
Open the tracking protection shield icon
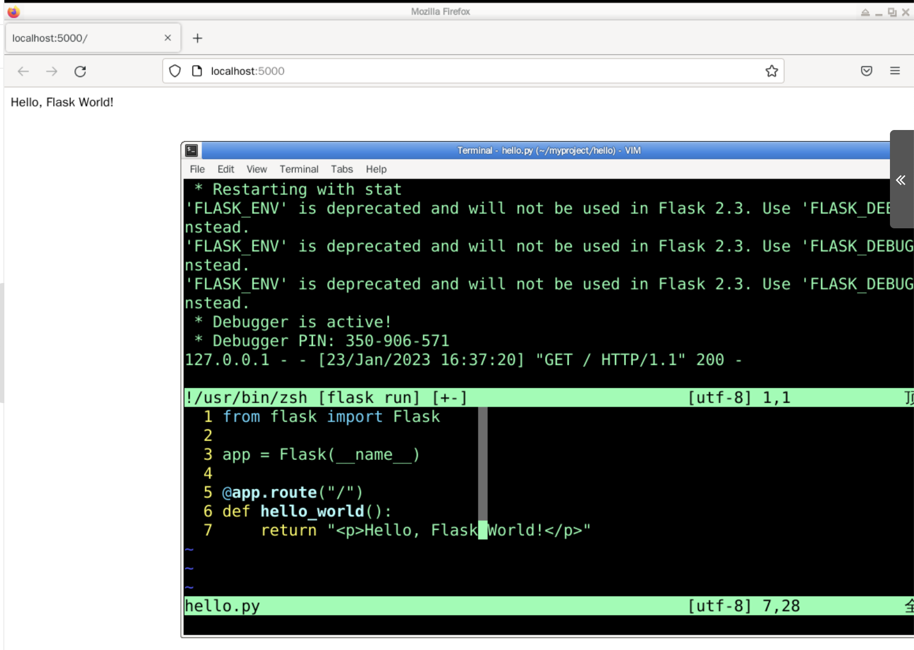click(175, 71)
